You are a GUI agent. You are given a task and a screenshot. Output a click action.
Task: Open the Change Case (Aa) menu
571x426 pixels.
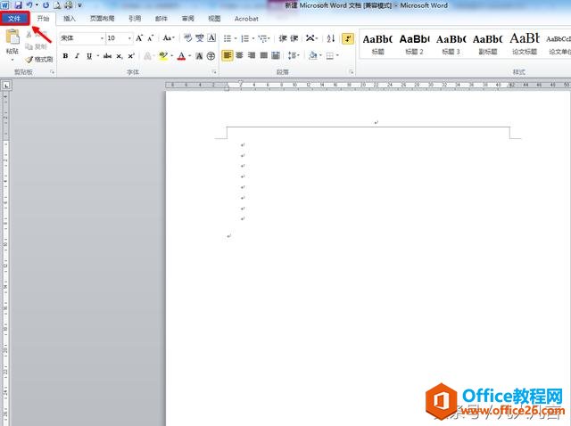coord(169,37)
